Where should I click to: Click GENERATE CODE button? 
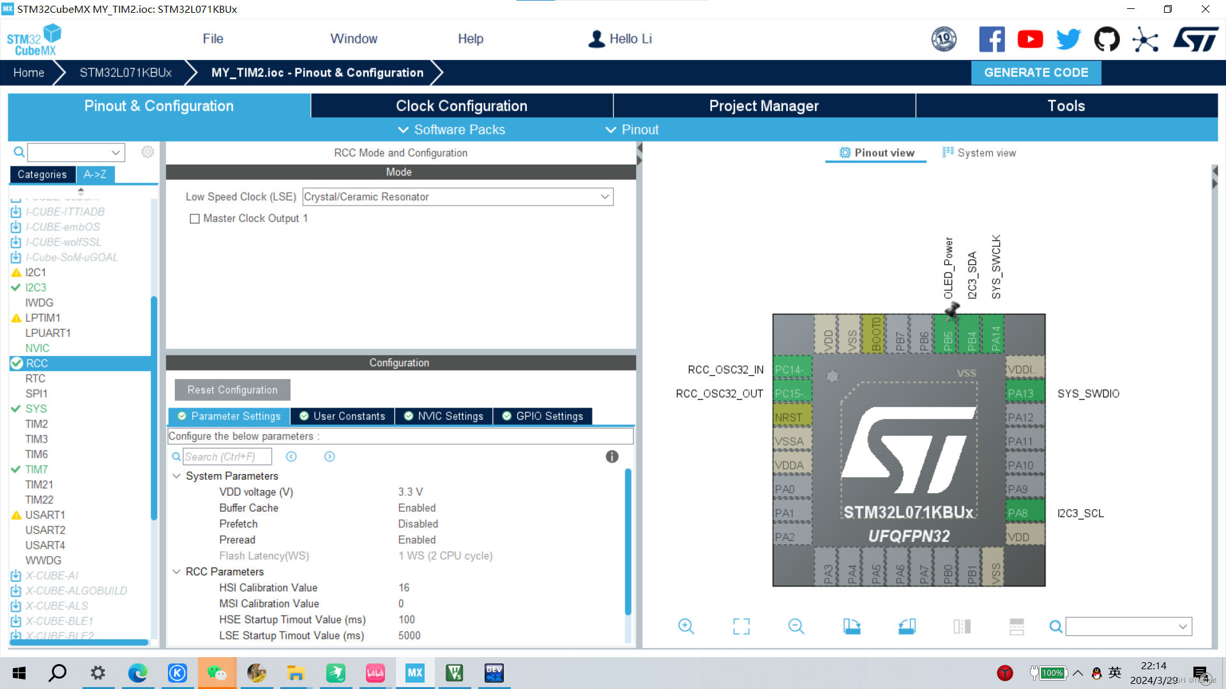click(1036, 73)
